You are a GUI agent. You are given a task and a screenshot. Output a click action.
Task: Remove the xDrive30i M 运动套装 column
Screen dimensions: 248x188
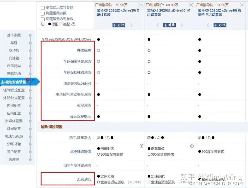[x=191, y=4]
